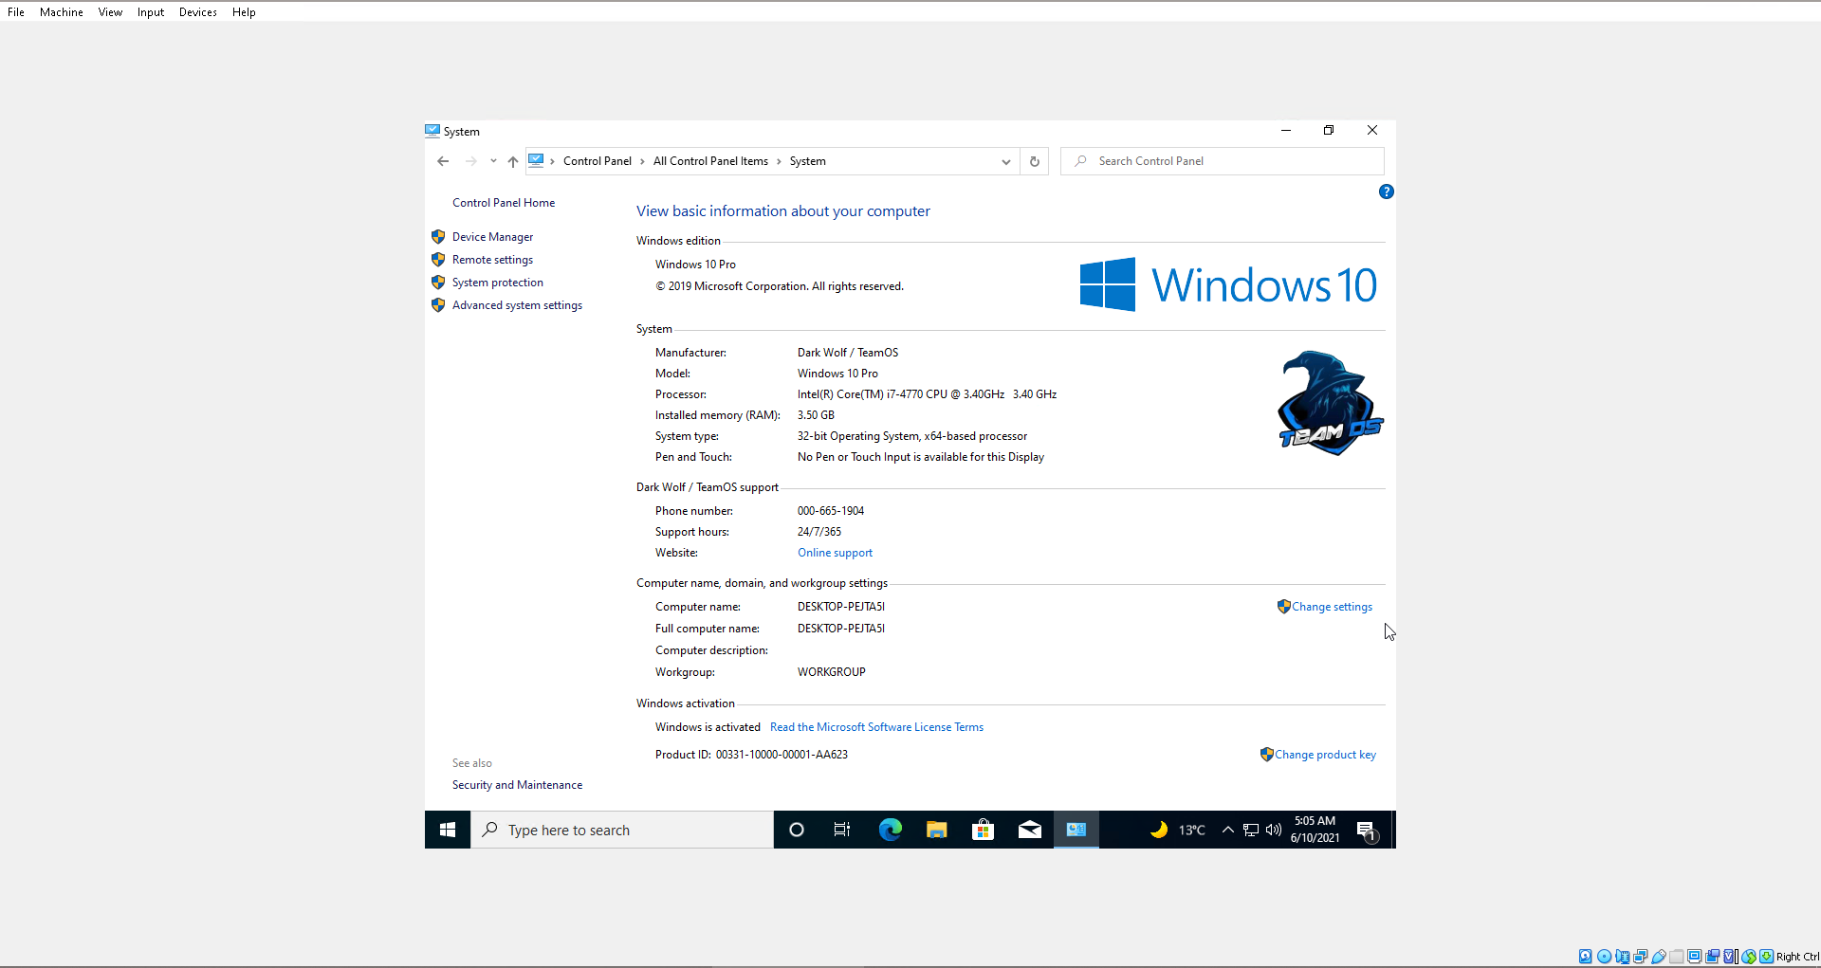Expand chevron after Control Panel breadcrumb
This screenshot has width=1821, height=968.
[642, 161]
